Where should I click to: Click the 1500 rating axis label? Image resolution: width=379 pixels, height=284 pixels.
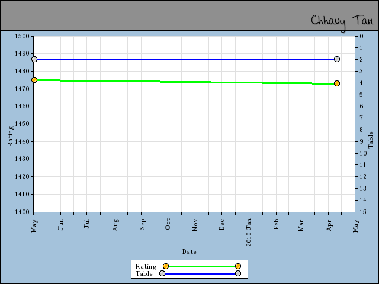pos(22,37)
